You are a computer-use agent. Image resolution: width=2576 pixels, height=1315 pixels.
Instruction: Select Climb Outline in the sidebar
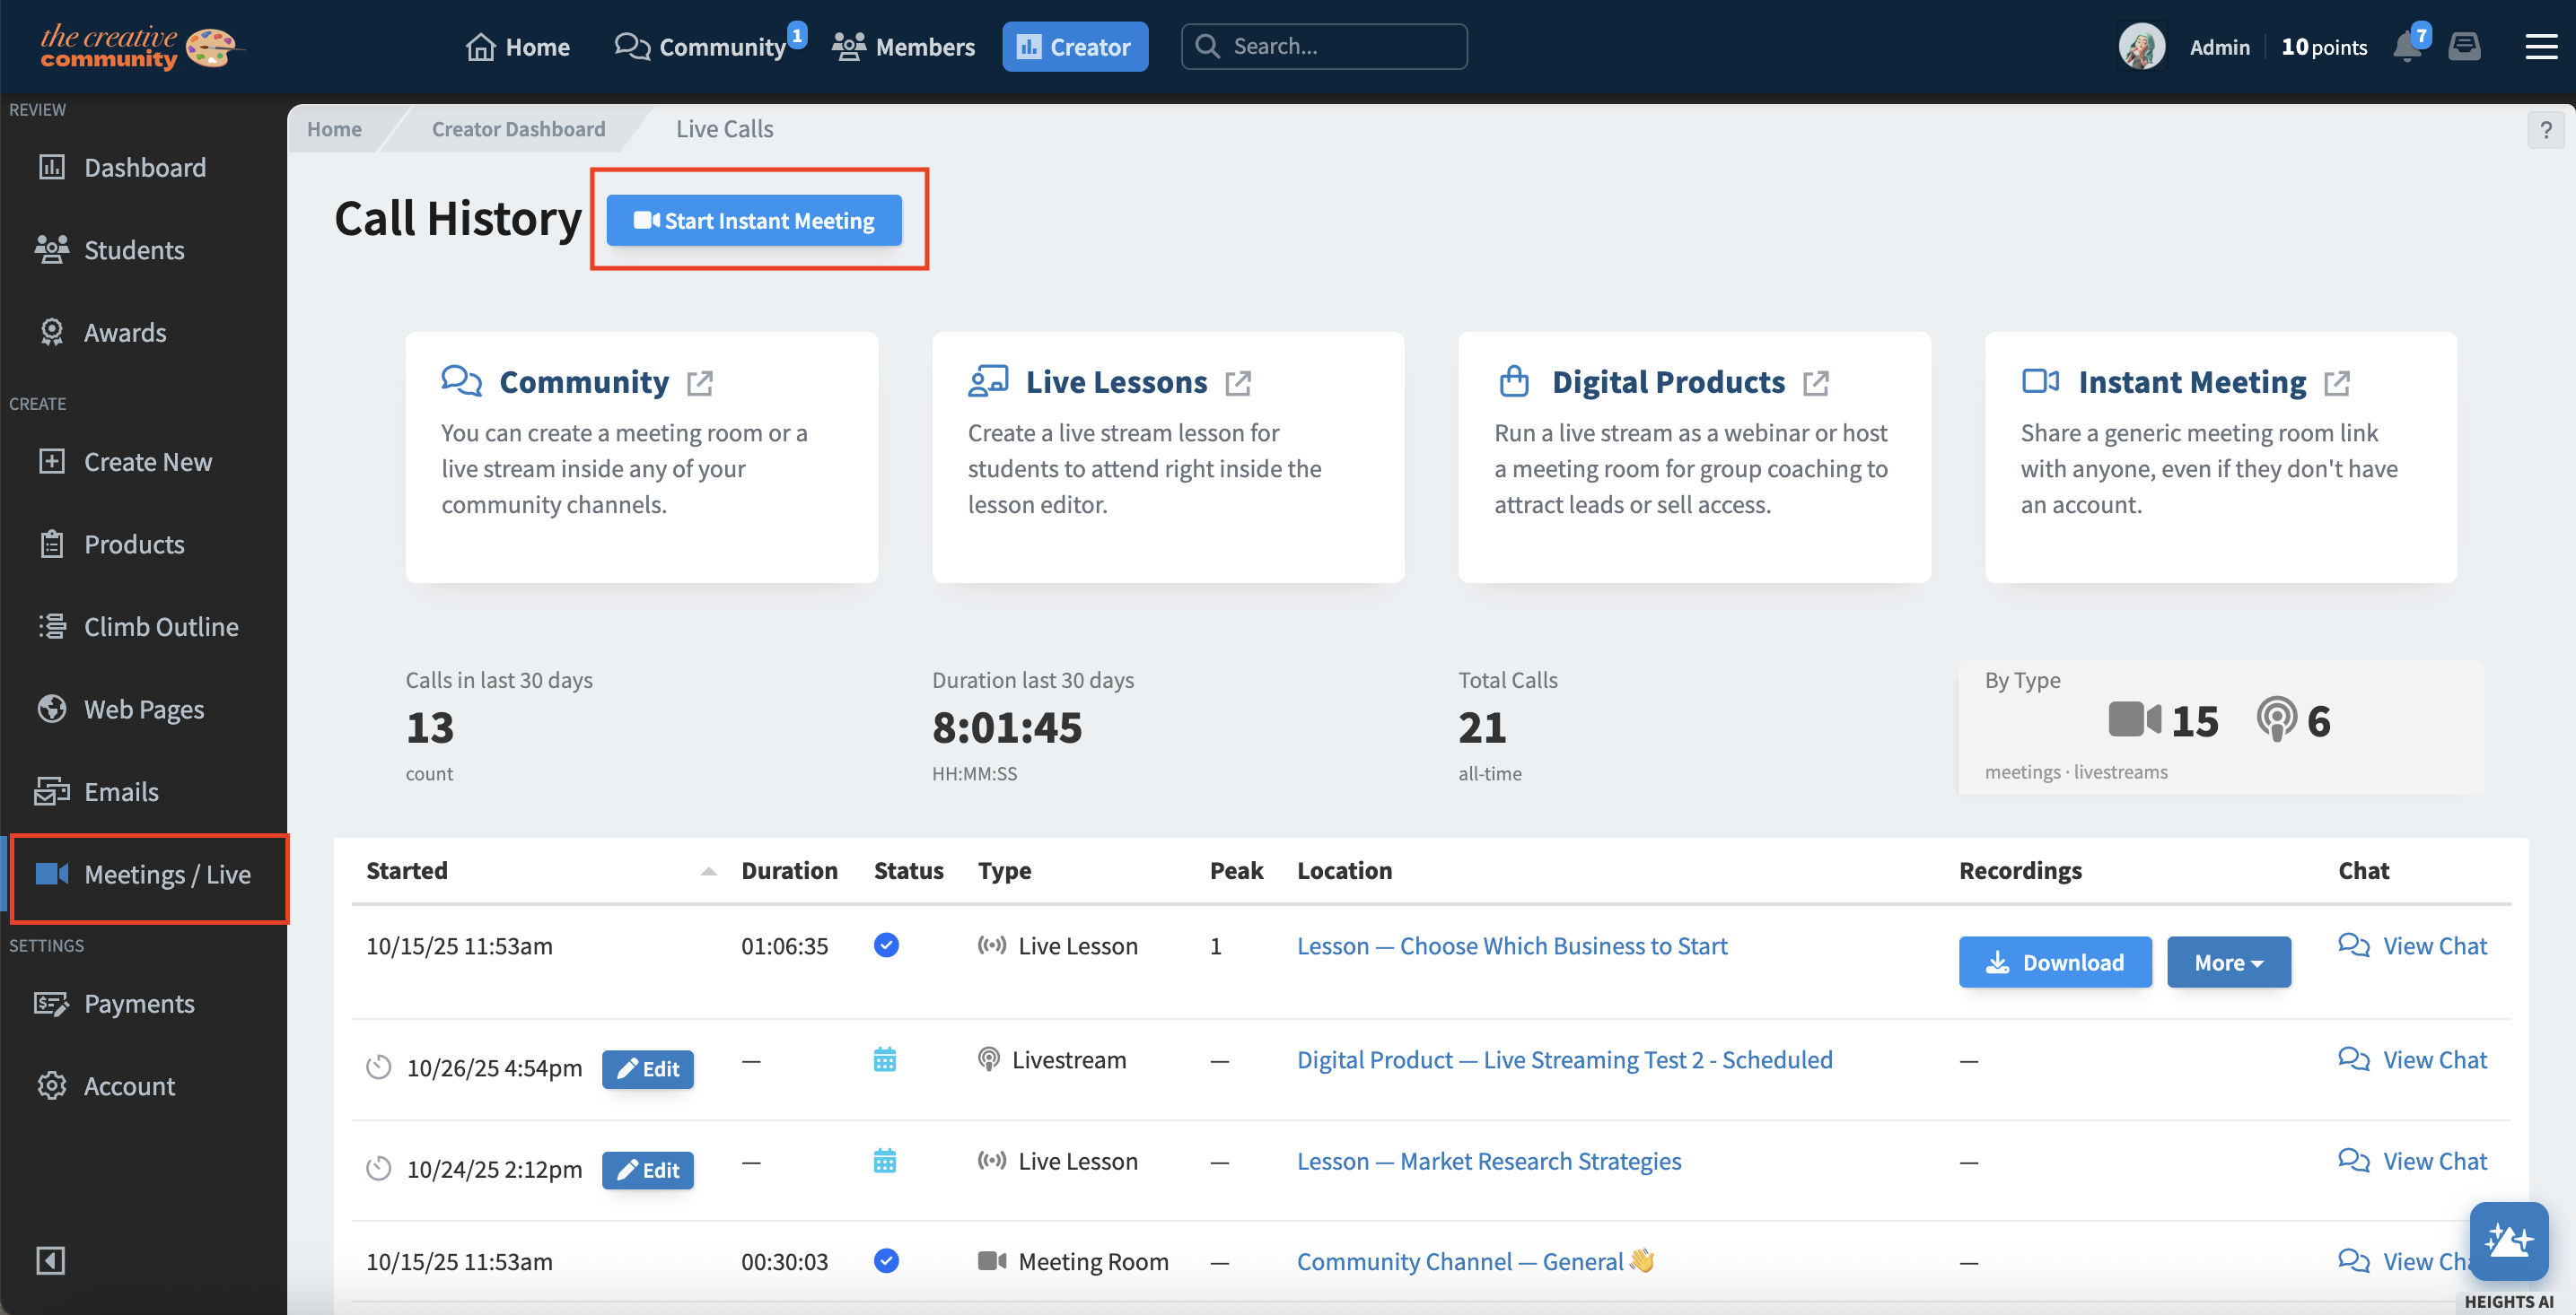[160, 626]
